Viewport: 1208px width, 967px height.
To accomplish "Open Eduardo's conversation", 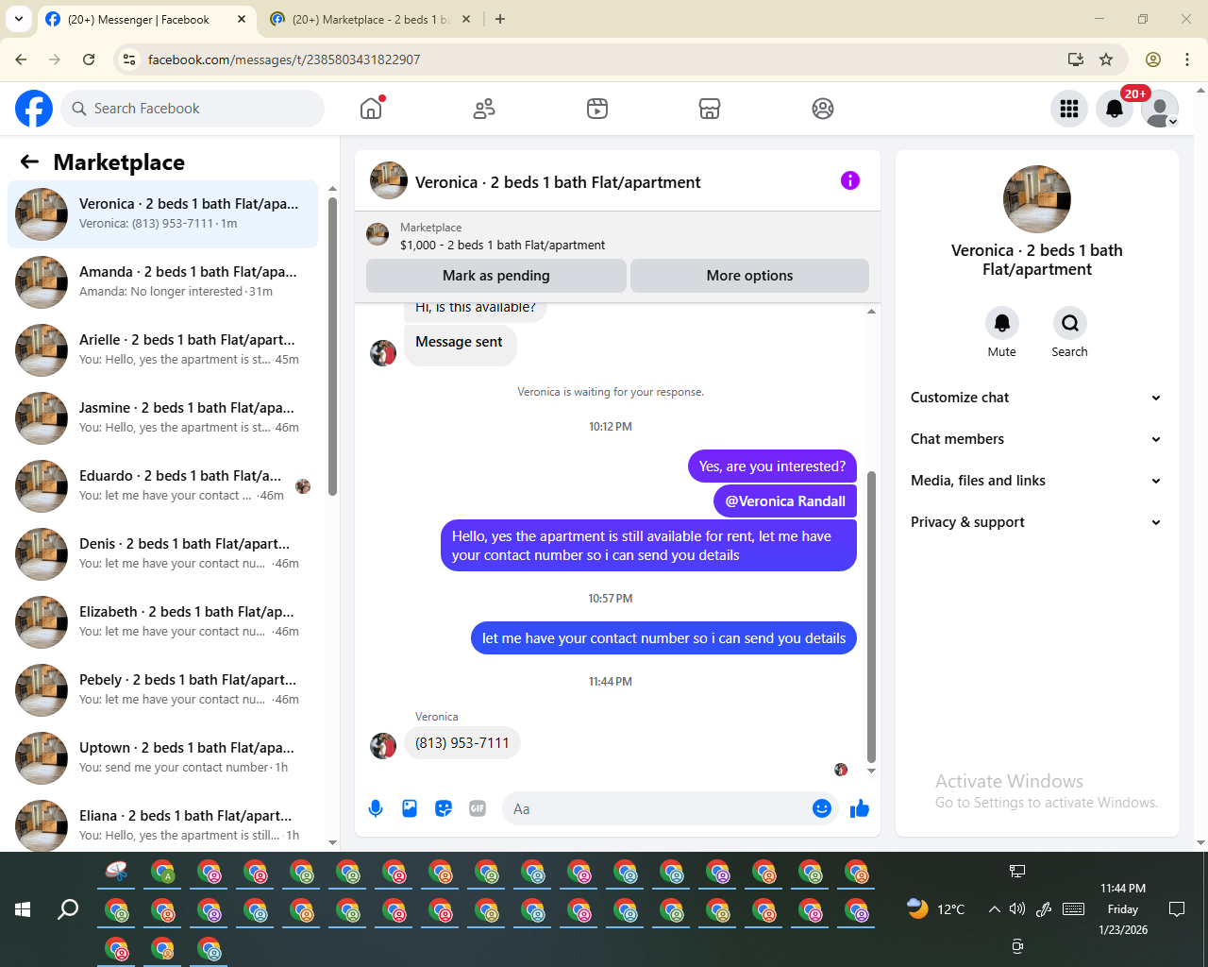I will click(162, 486).
